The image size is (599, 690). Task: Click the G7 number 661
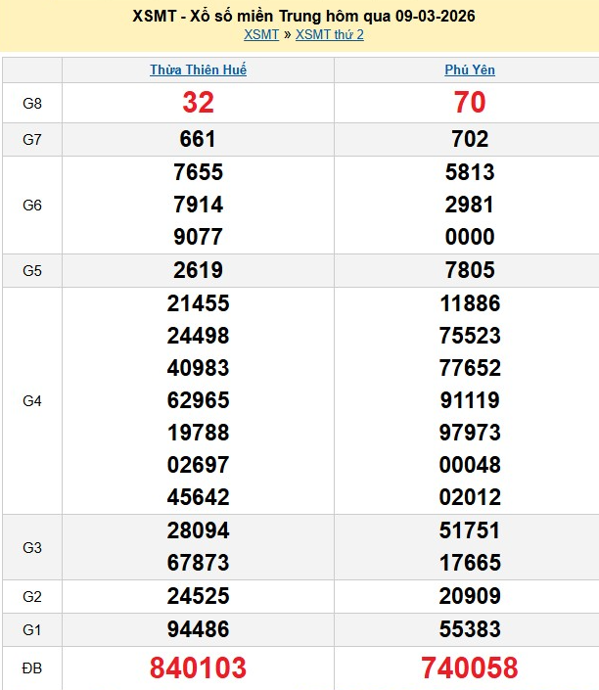[x=198, y=139]
